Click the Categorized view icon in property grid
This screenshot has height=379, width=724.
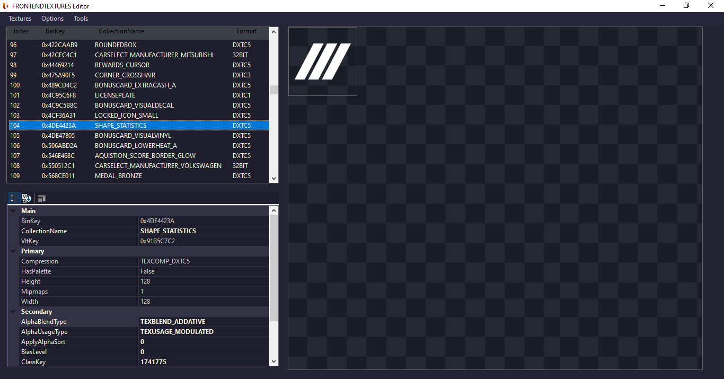(x=14, y=198)
